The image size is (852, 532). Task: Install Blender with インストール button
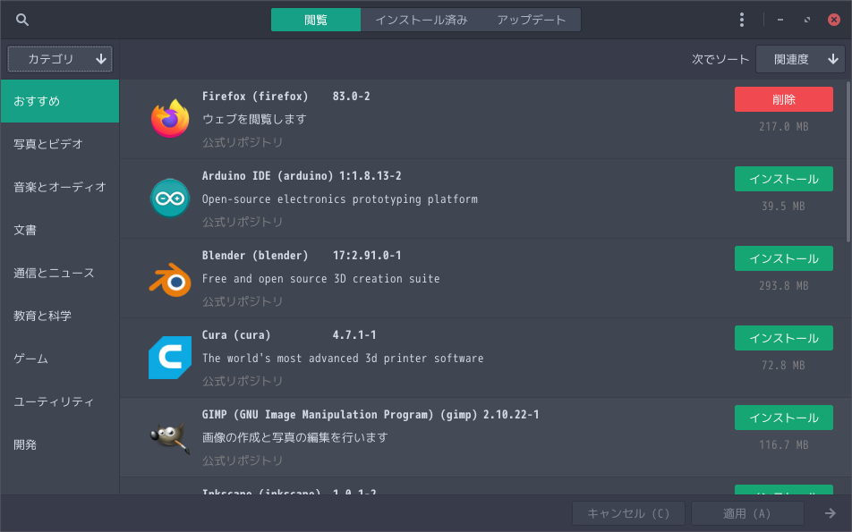coord(784,258)
